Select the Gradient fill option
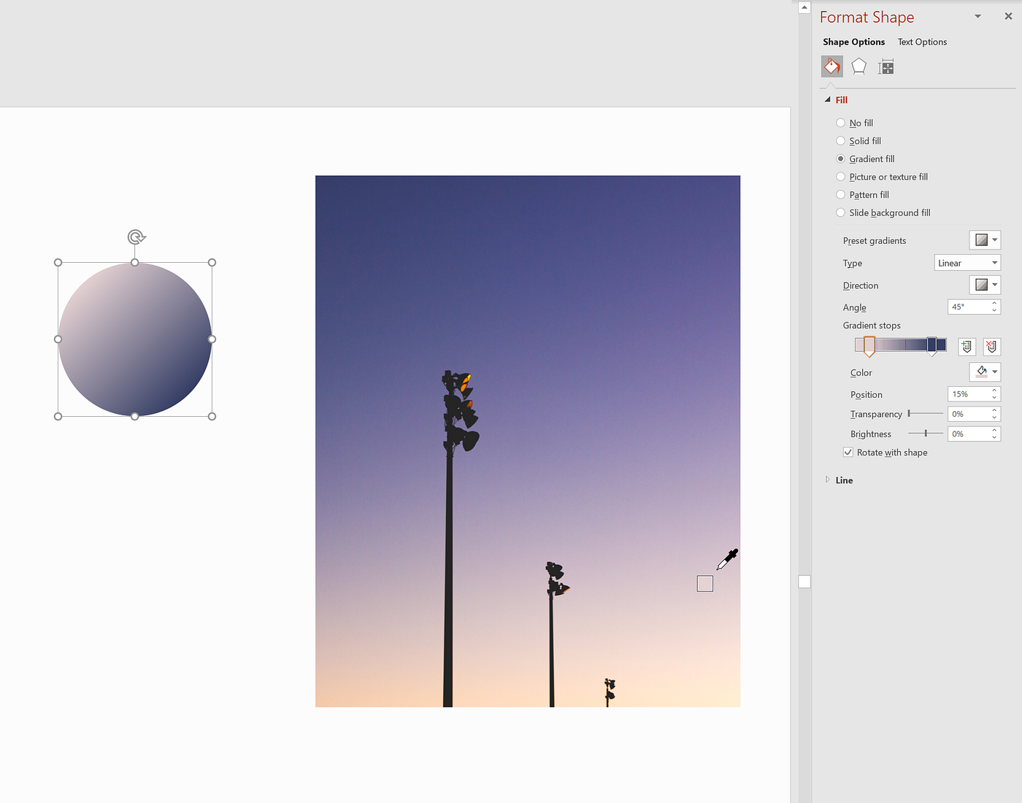This screenshot has width=1022, height=803. (865, 158)
